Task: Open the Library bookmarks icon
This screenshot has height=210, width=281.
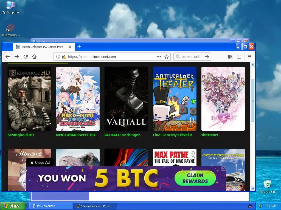Action: pyautogui.click(x=230, y=57)
